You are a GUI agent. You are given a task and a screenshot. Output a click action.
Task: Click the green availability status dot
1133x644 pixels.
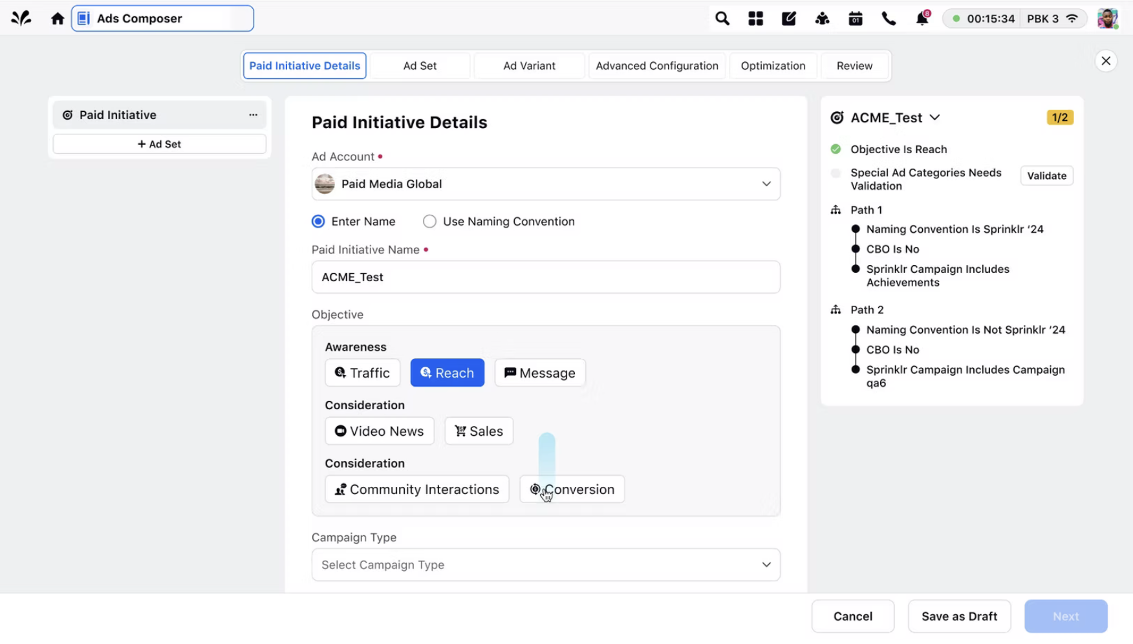click(956, 19)
